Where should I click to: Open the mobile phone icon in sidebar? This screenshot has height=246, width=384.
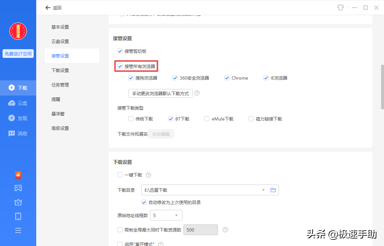pos(18,216)
